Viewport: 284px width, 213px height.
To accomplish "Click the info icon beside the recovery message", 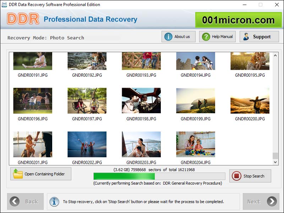I will click(x=54, y=202).
